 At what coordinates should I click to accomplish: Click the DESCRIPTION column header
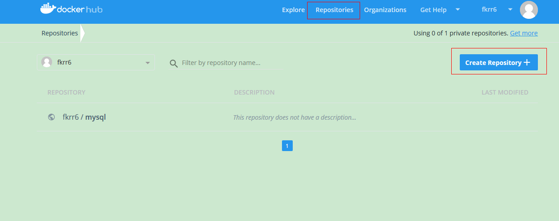click(254, 92)
